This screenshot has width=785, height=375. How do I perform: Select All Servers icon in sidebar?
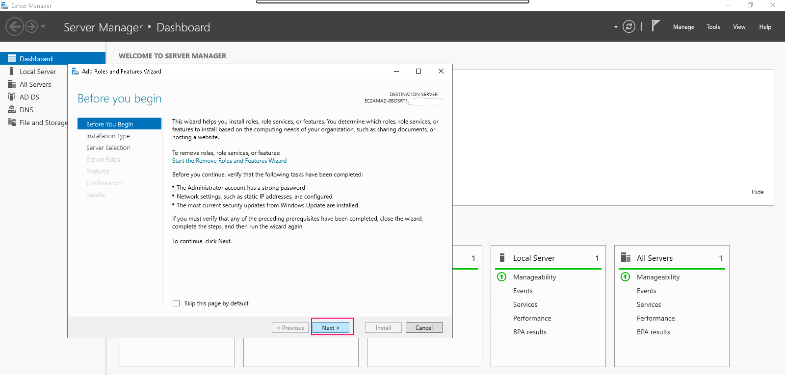coord(12,84)
